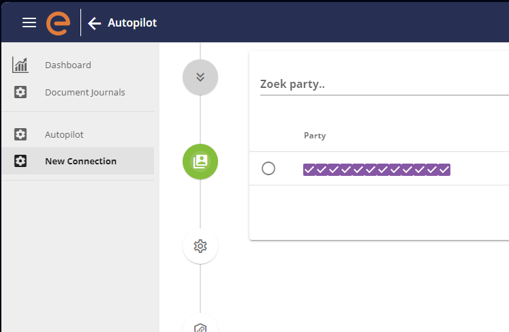Select New Connection menu item
Viewport: 509px width, 332px height.
(78, 161)
